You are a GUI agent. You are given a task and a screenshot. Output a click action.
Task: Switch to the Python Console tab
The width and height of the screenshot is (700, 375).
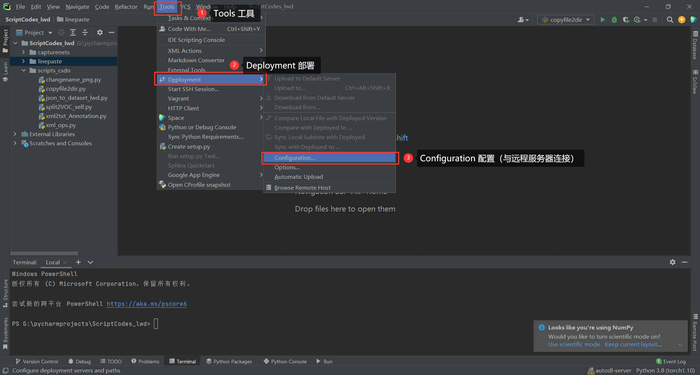click(x=285, y=362)
